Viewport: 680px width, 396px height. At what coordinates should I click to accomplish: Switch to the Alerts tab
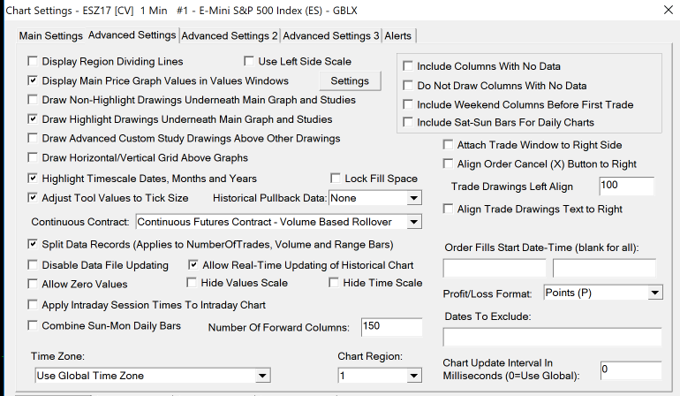click(x=398, y=35)
